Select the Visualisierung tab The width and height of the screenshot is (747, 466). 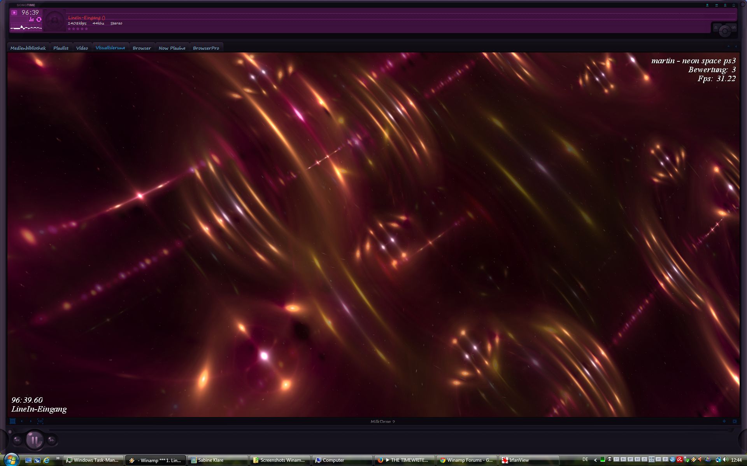pyautogui.click(x=110, y=48)
